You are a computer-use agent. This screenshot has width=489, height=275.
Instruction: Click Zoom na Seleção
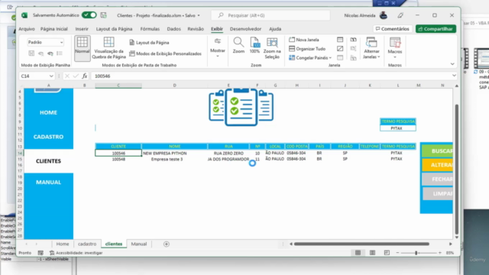tap(272, 48)
